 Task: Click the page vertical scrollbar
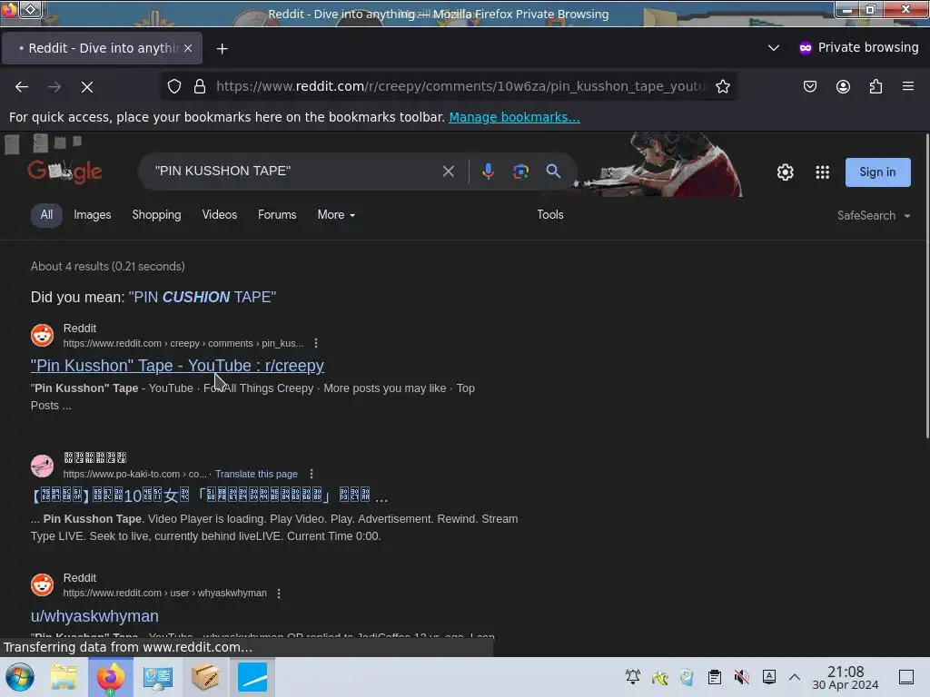(926, 286)
